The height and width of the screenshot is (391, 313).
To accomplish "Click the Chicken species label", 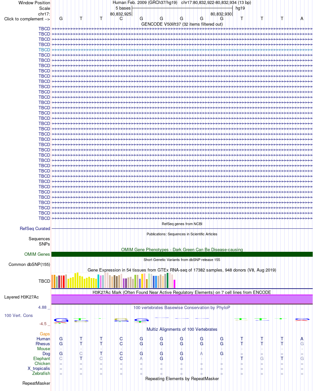I will [x=42, y=364].
